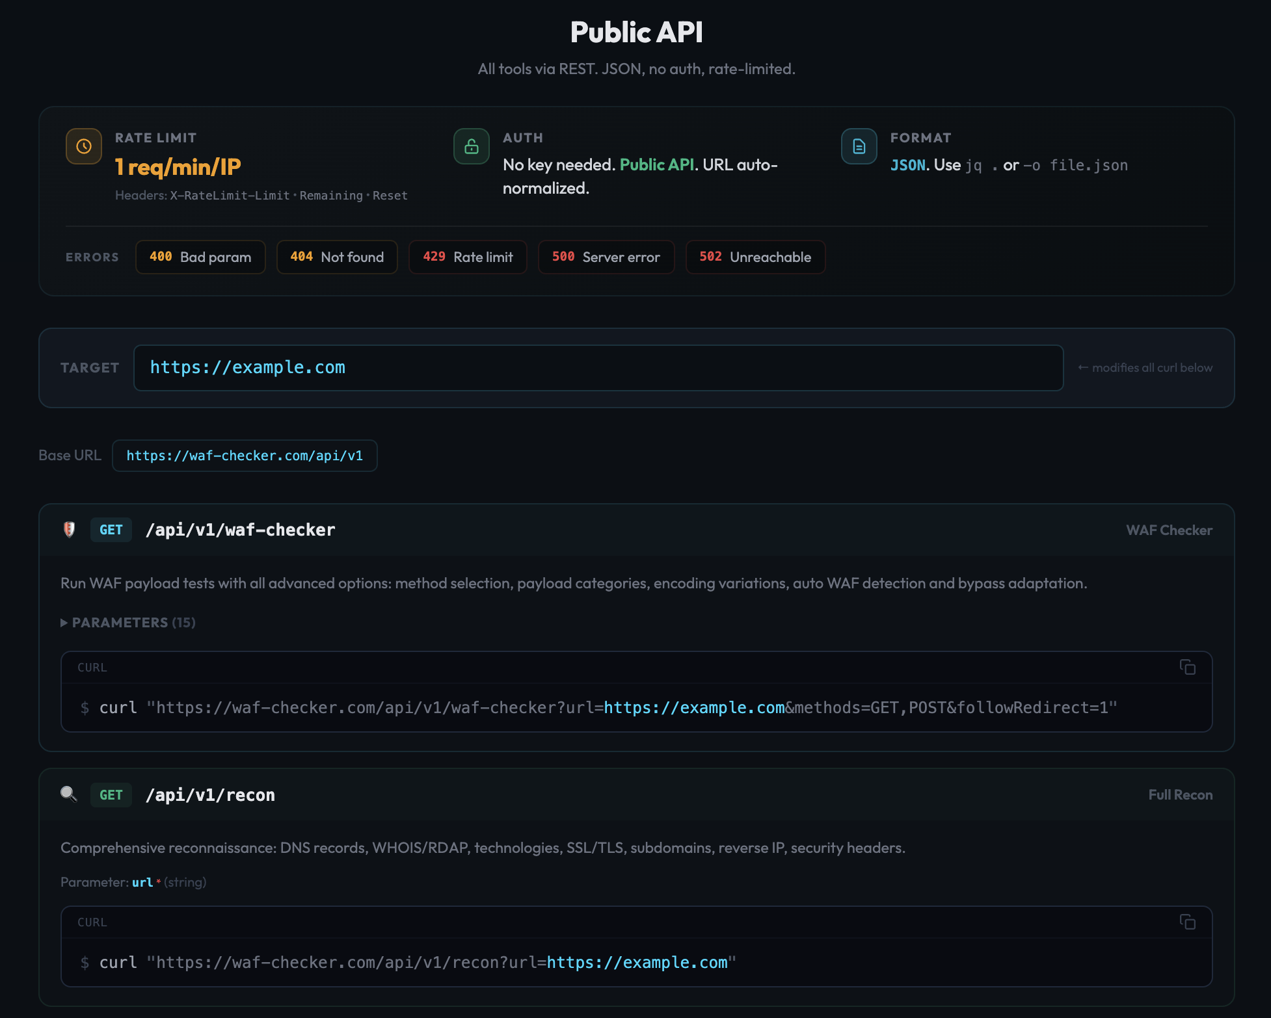
Task: Select the 429 Rate limit badge
Action: click(x=468, y=257)
